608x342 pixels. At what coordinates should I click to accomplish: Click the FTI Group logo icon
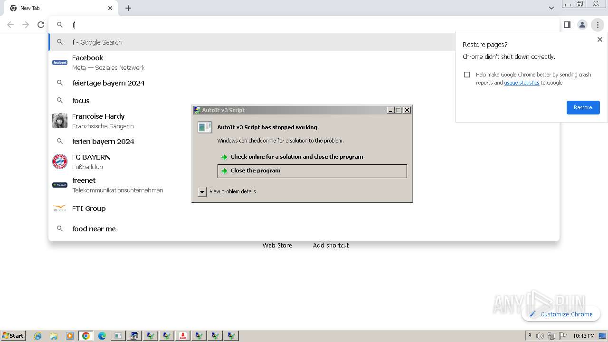tap(60, 208)
